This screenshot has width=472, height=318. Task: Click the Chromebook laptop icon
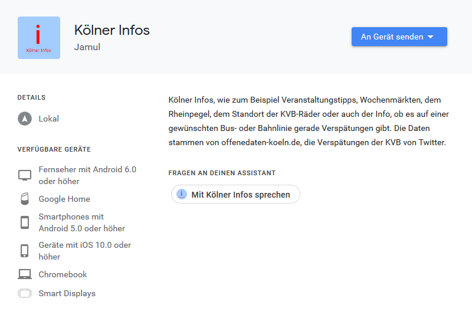[x=25, y=274]
